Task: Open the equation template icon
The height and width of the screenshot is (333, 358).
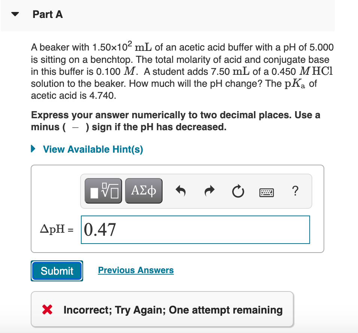Action: click(x=103, y=190)
